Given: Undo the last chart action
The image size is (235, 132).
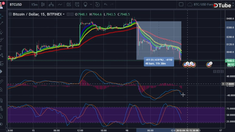Looking at the screenshot, I should pyautogui.click(x=105, y=4).
